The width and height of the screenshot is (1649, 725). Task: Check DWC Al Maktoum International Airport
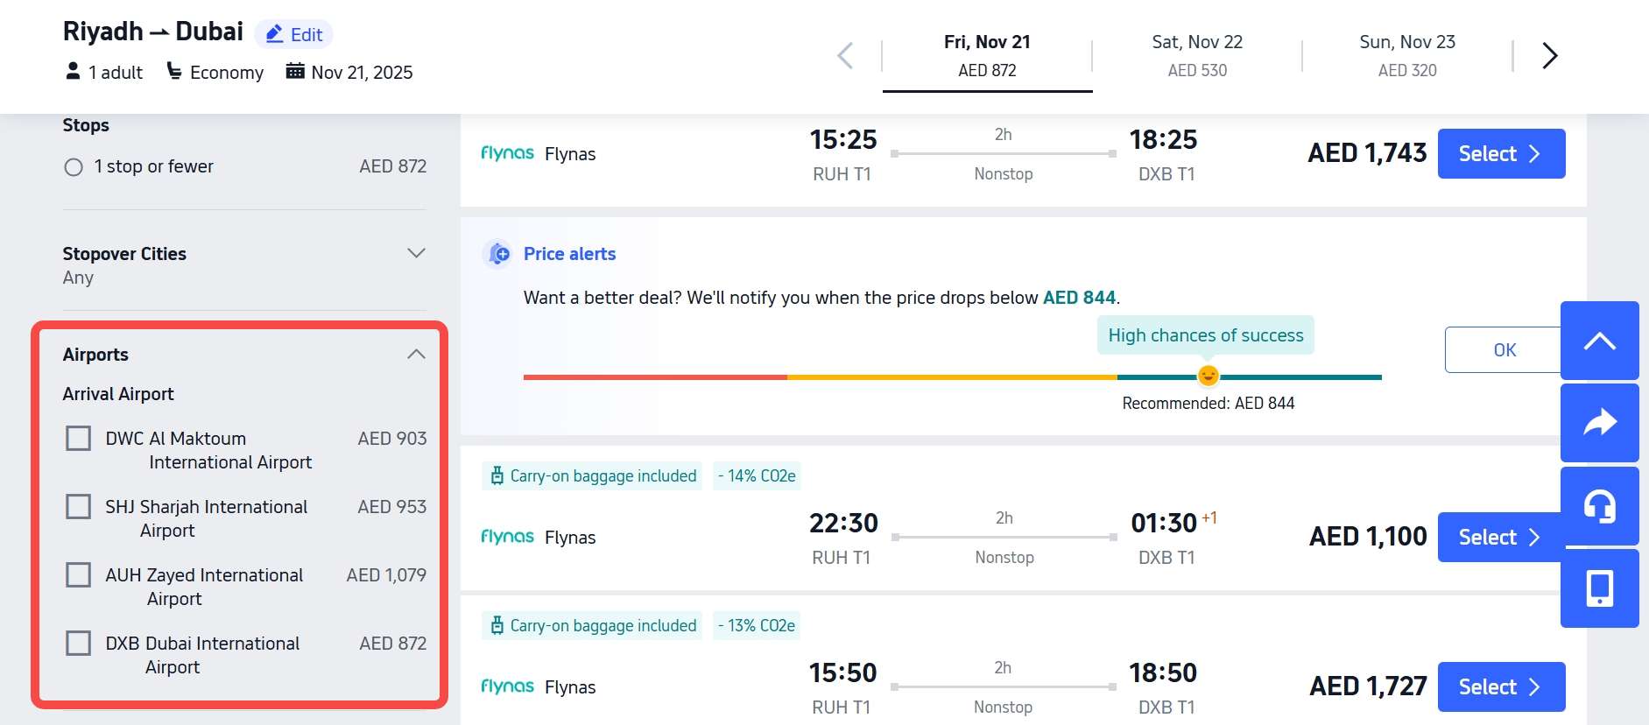(x=79, y=438)
